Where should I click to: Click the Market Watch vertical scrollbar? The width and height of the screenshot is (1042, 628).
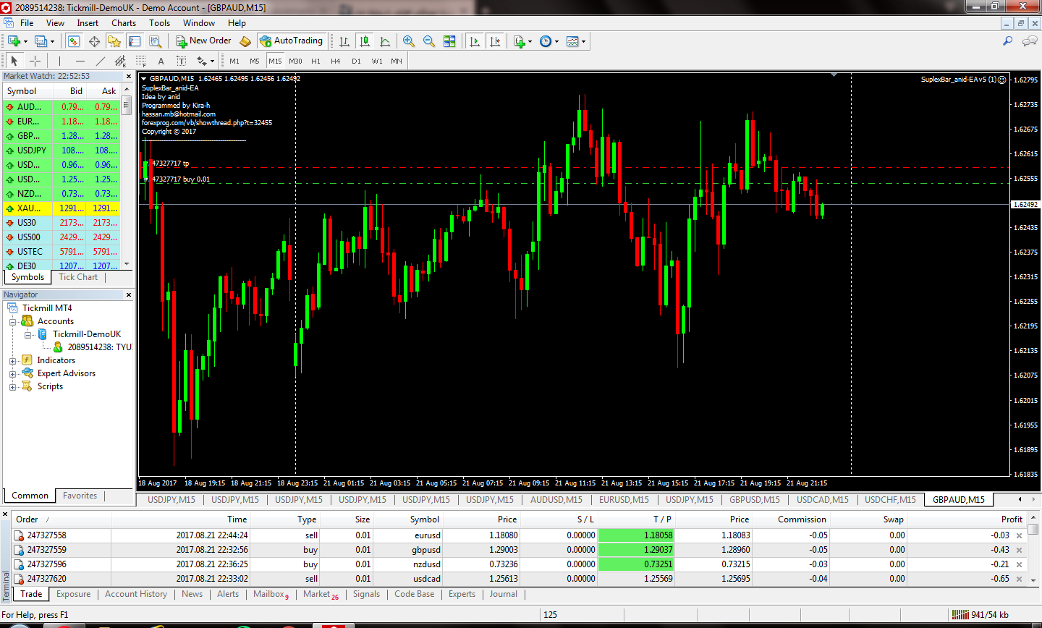coord(127,181)
